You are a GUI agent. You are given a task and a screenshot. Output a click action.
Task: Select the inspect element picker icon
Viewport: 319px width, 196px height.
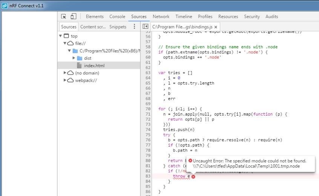[63, 17]
